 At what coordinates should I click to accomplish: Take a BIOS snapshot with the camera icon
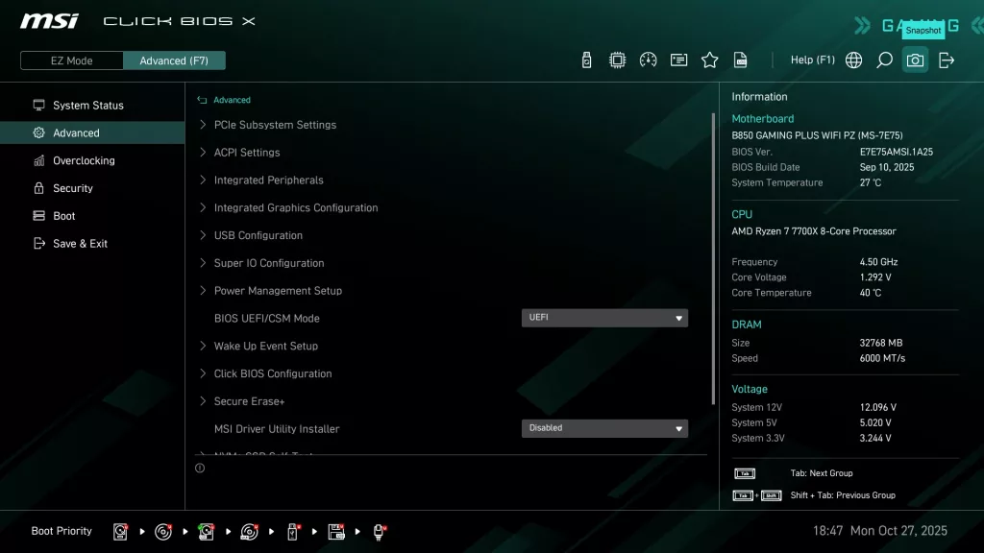click(x=915, y=60)
